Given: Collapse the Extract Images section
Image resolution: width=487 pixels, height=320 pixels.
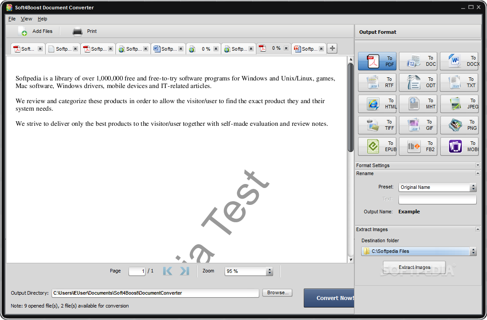Looking at the screenshot, I should pos(478,229).
